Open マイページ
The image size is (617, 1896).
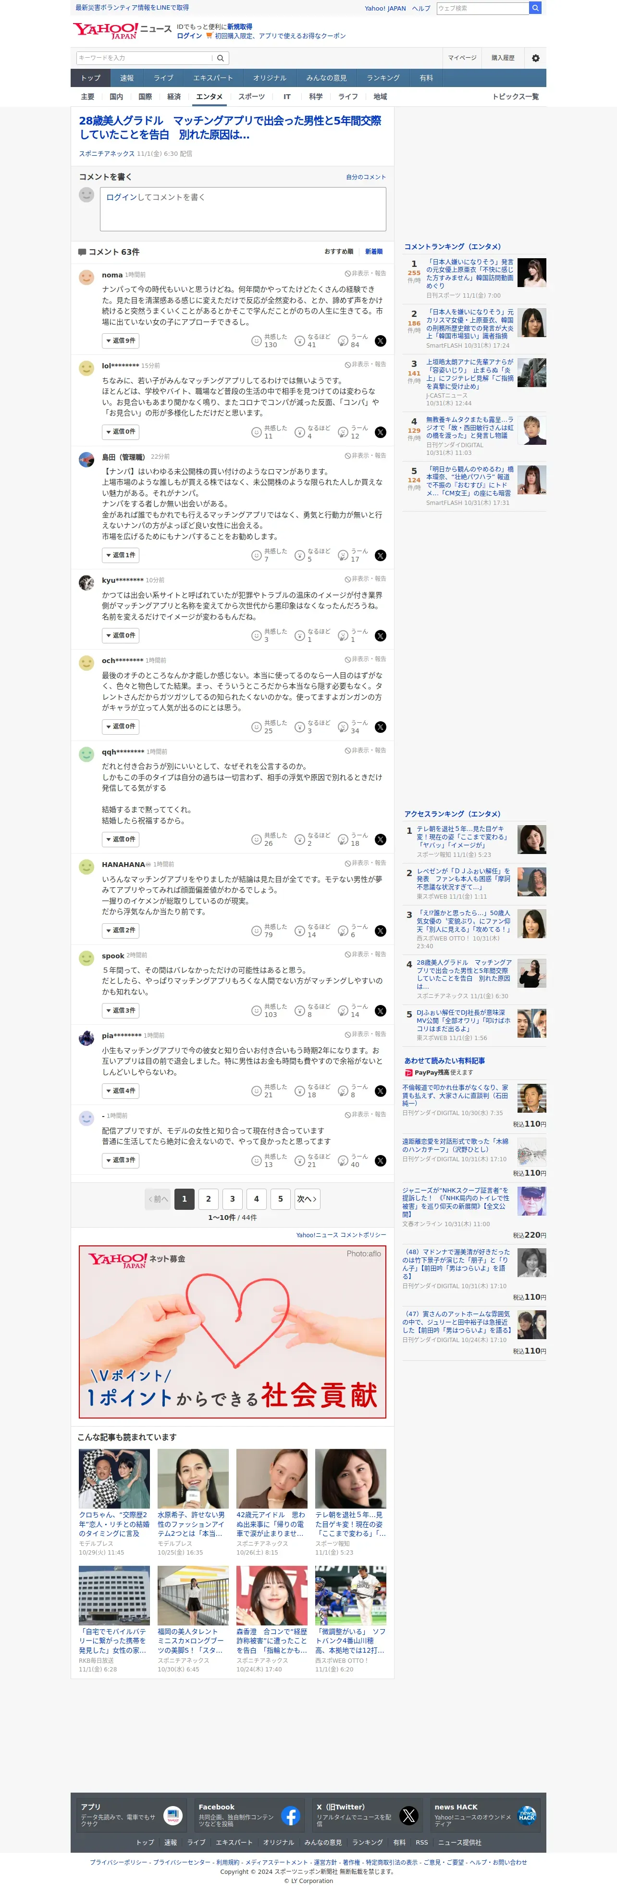click(x=463, y=58)
